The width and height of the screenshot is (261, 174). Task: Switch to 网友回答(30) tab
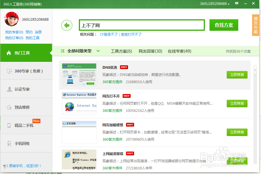coord(150,51)
